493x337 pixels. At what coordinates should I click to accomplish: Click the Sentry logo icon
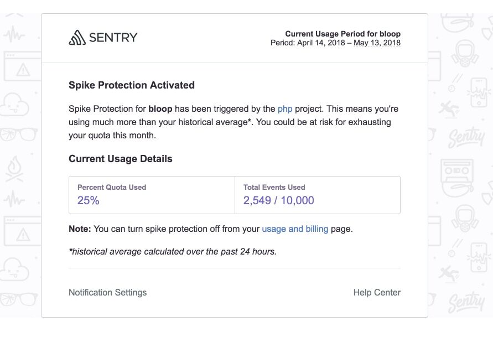click(x=77, y=38)
